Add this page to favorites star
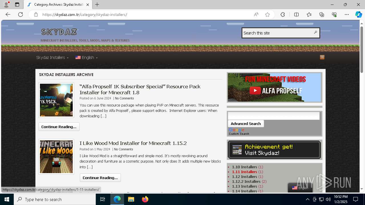 click(x=267, y=15)
